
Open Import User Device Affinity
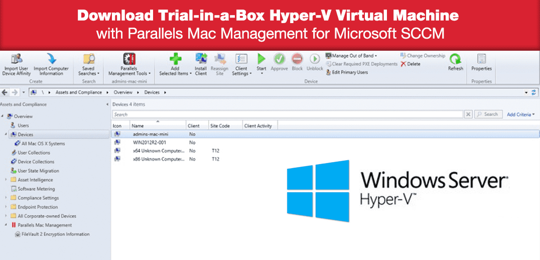(17, 64)
